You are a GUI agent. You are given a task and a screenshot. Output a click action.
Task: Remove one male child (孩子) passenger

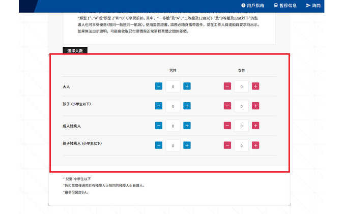(159, 106)
